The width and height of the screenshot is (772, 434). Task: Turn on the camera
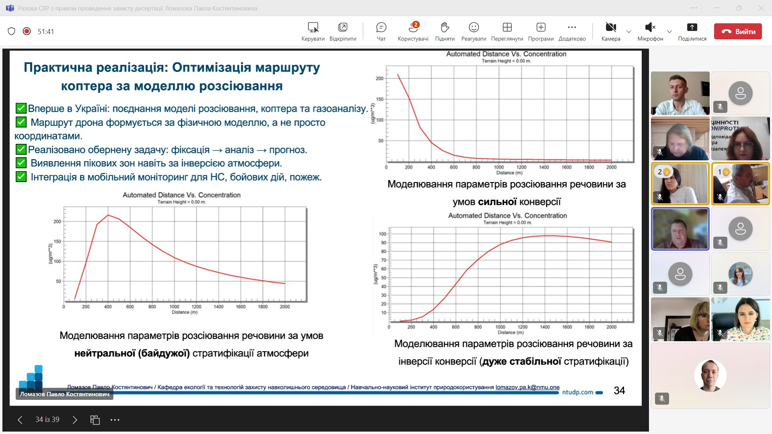[x=610, y=31]
